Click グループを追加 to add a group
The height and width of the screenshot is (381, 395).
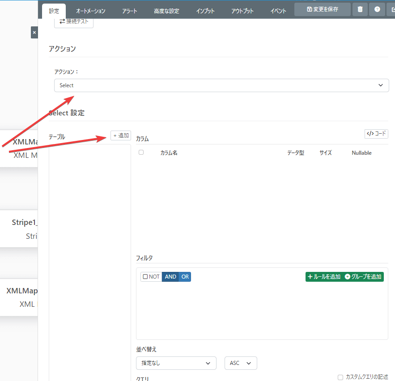coord(363,277)
